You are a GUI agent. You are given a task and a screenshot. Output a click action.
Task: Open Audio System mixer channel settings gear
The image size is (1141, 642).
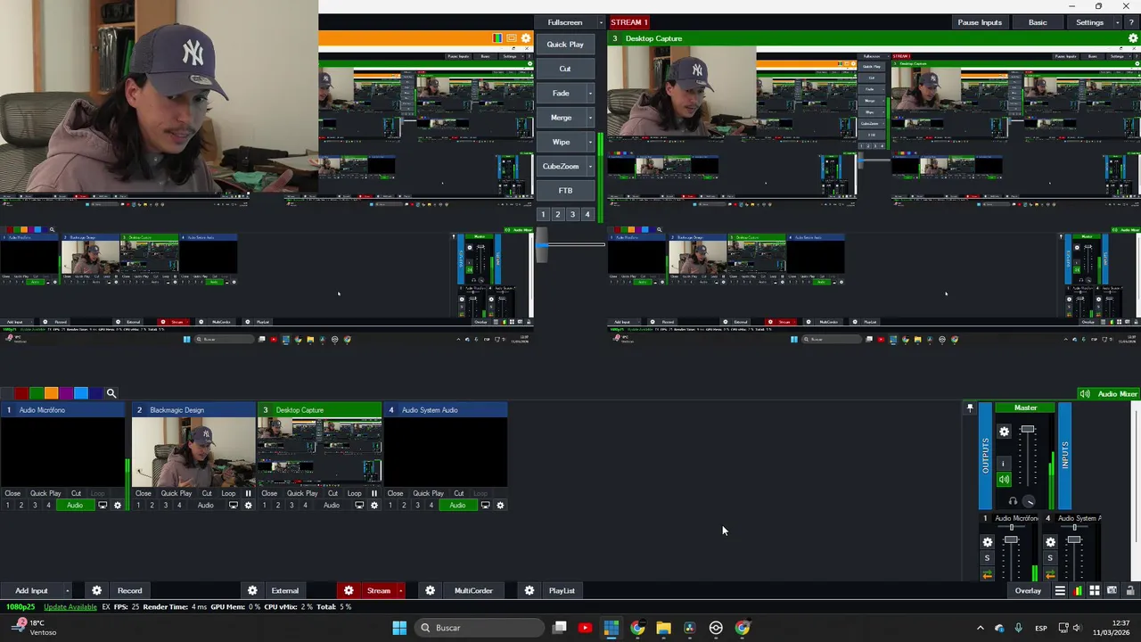point(1050,542)
